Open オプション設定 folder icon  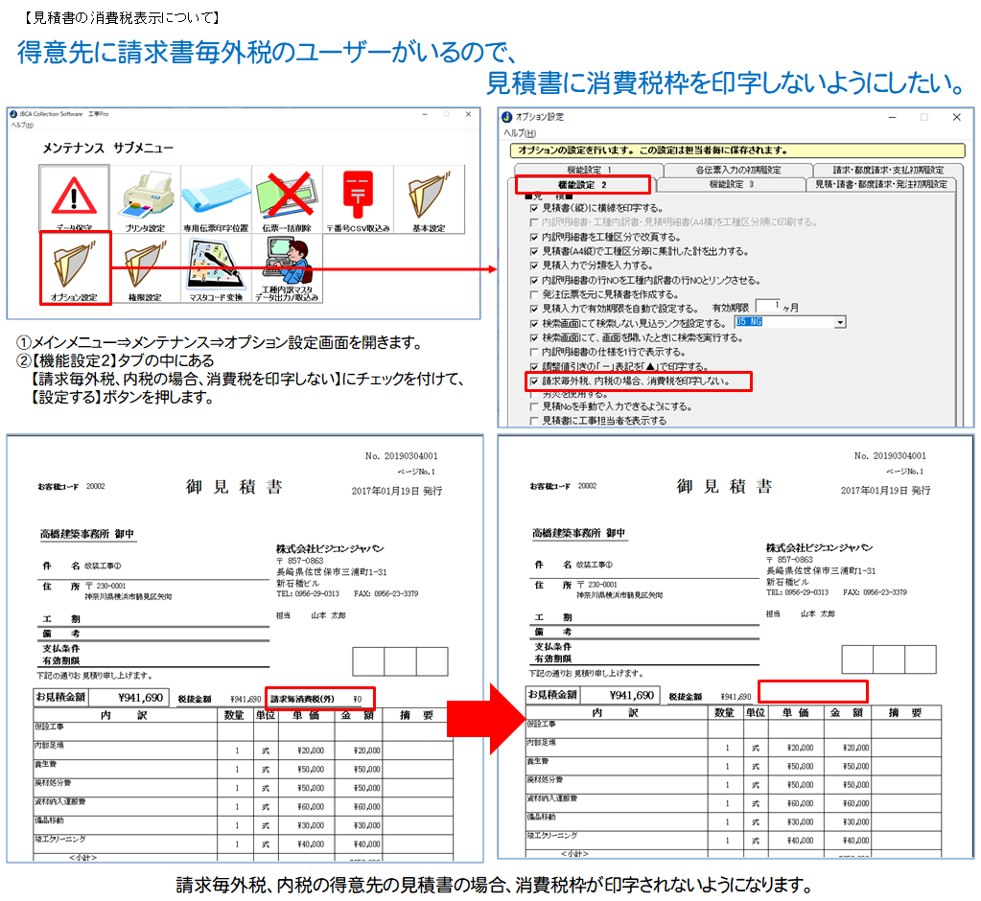(x=75, y=268)
